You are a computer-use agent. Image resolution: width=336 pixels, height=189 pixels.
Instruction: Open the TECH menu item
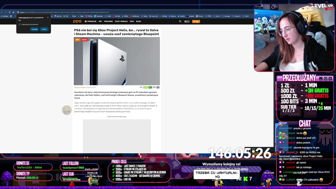[x=132, y=21]
